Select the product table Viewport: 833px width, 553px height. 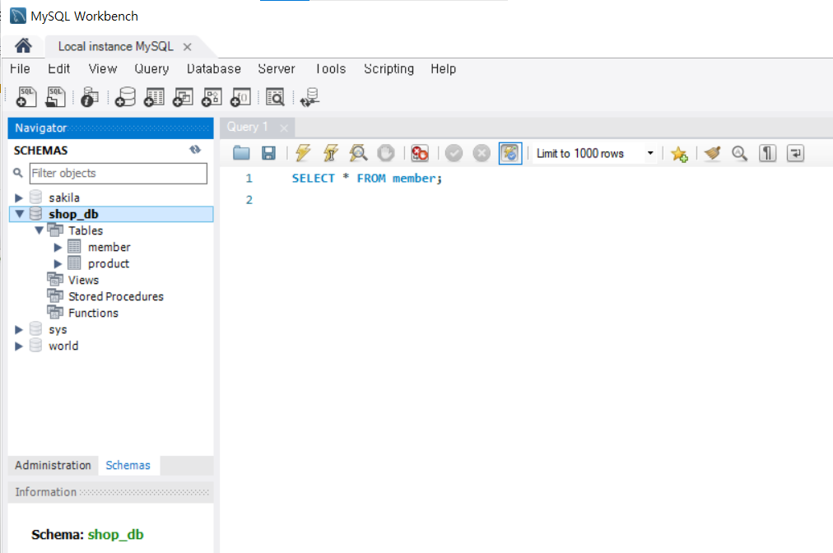pyautogui.click(x=109, y=263)
